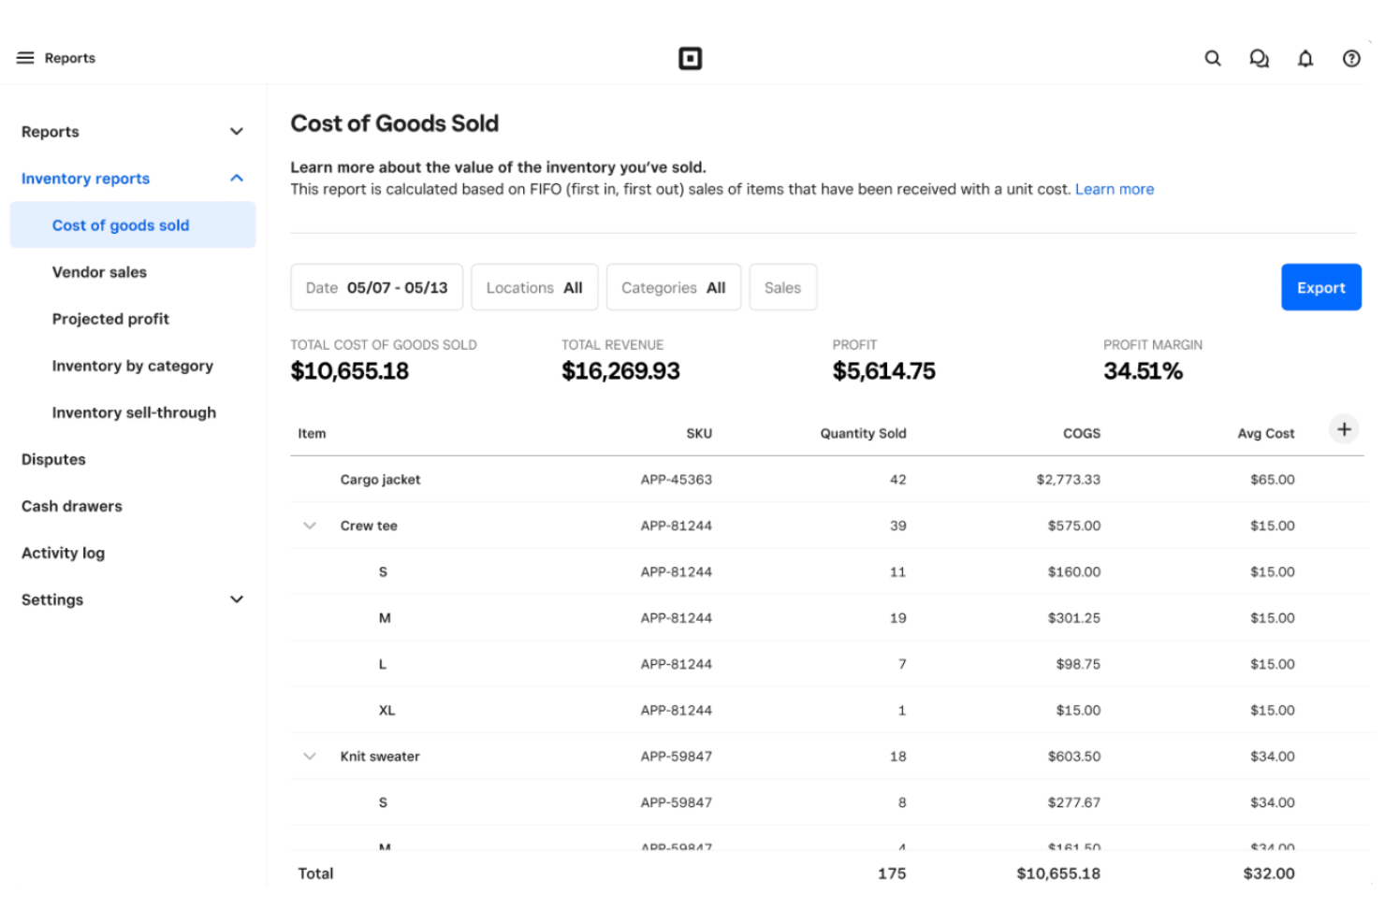Open the Learn more link about FIFO

[x=1114, y=189]
